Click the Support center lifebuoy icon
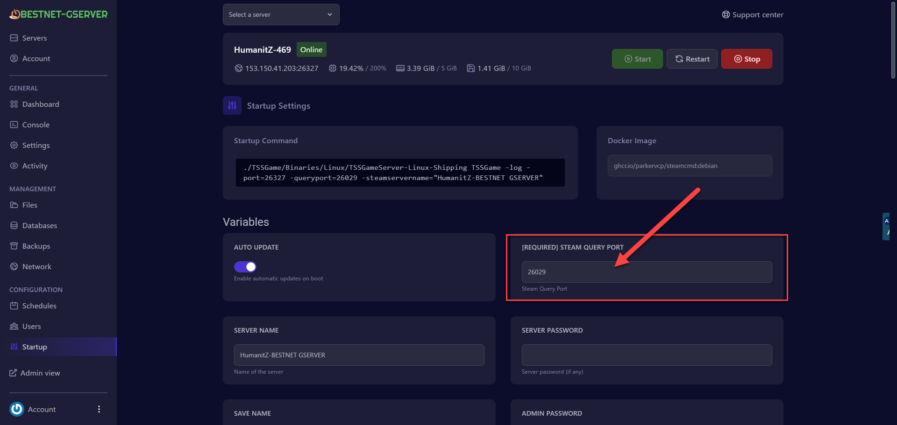The height and width of the screenshot is (425, 897). pyautogui.click(x=726, y=14)
